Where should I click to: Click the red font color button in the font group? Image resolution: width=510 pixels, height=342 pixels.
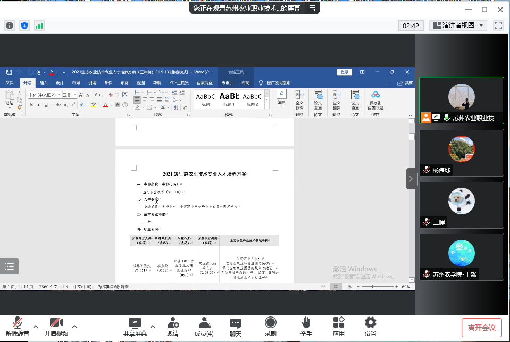105,105
